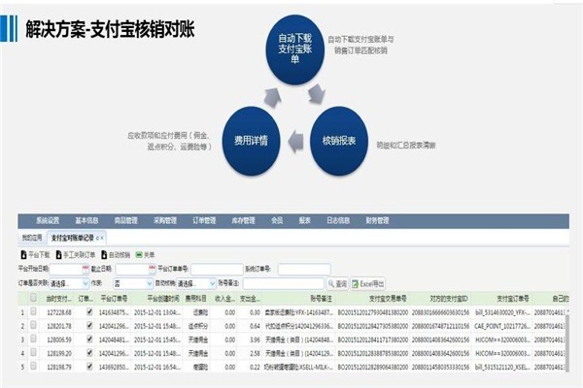The height and width of the screenshot is (388, 583).
Task: Click the cell 127228.68
Action: tap(59, 312)
